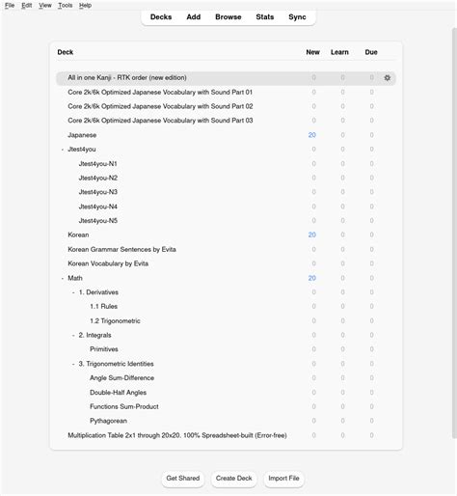Viewport: 457px width, 496px height.
Task: Open the Korean deck
Action: 78,234
